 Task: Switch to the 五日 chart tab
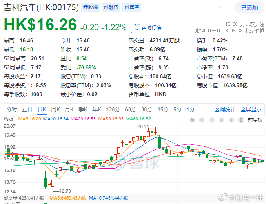click(27, 109)
